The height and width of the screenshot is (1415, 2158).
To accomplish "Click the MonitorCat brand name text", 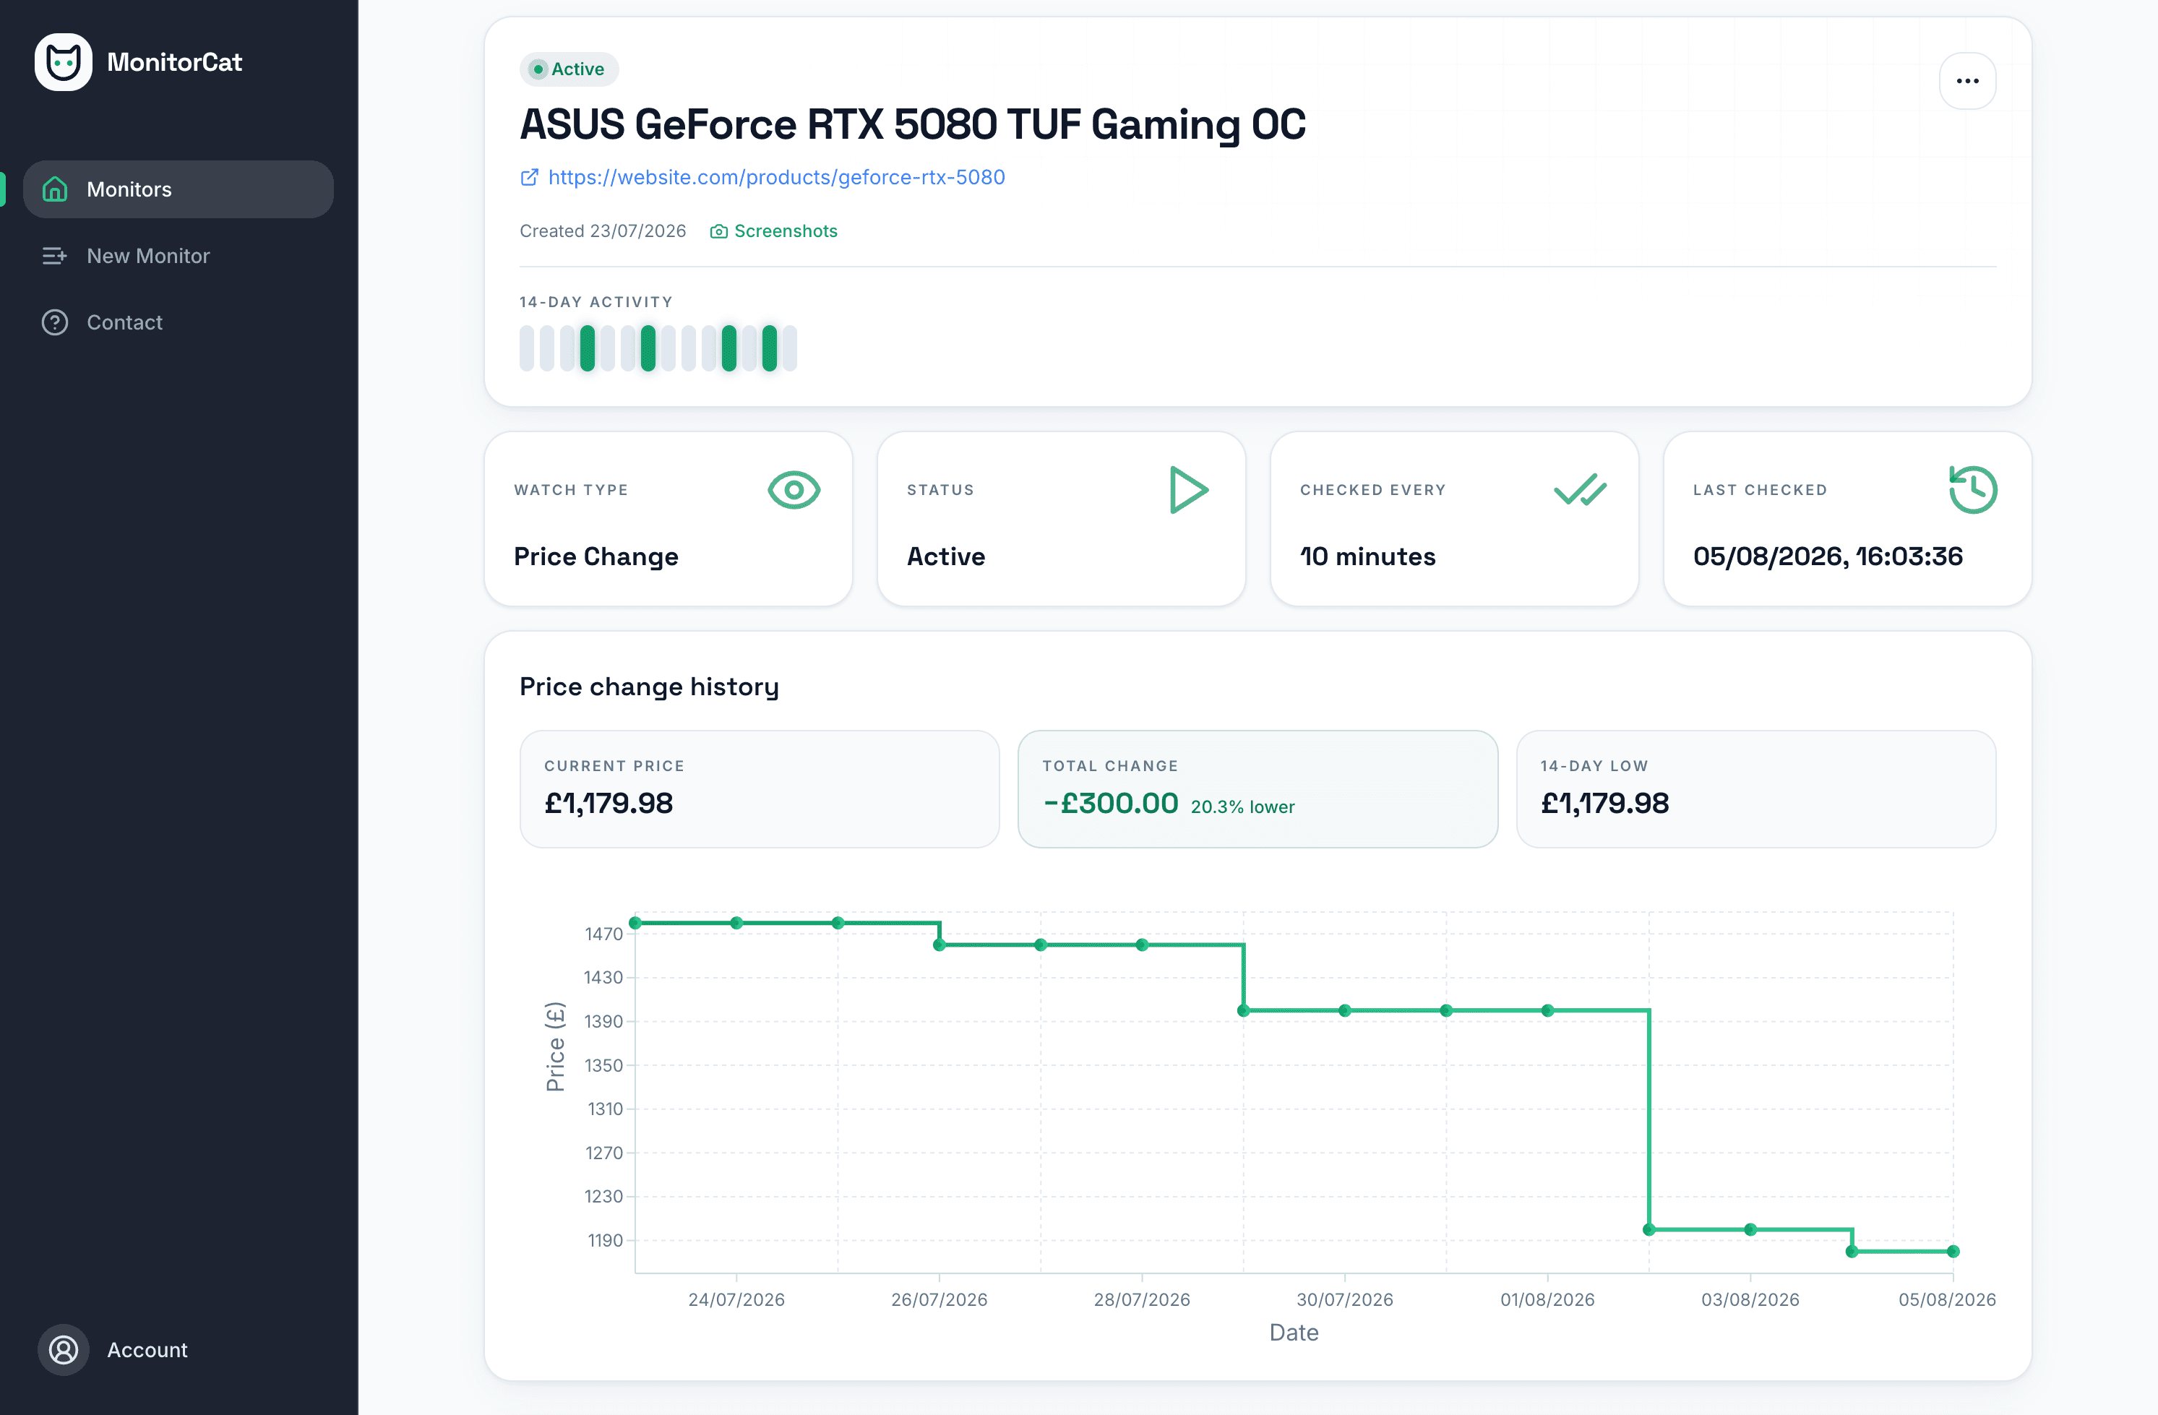I will pos(174,61).
